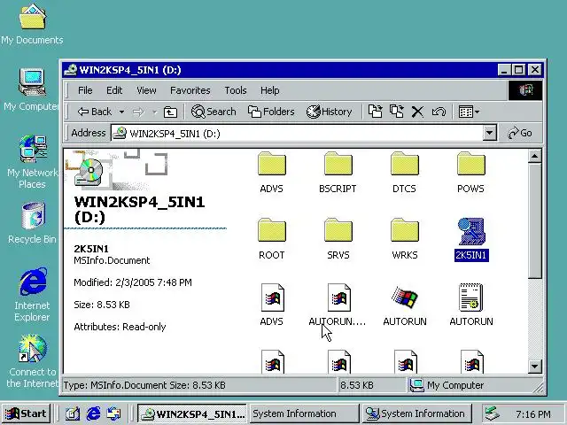Open the Edit menu
This screenshot has height=425, width=567.
point(114,90)
